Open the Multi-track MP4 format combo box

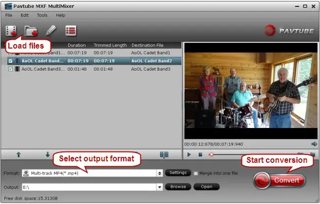coord(92,173)
